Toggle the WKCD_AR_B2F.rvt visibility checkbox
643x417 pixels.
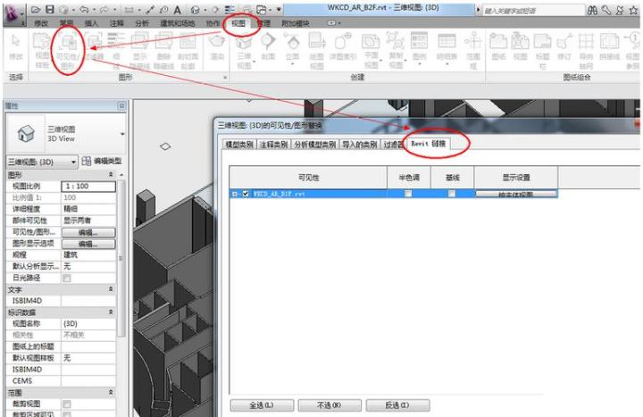tap(246, 193)
